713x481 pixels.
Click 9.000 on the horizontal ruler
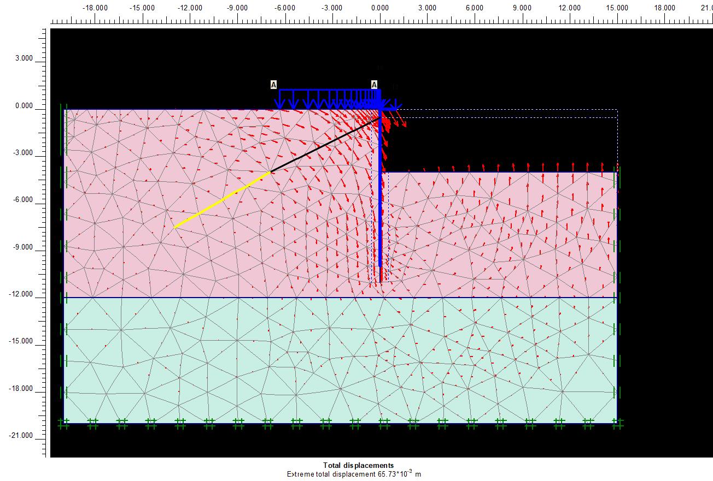[522, 8]
